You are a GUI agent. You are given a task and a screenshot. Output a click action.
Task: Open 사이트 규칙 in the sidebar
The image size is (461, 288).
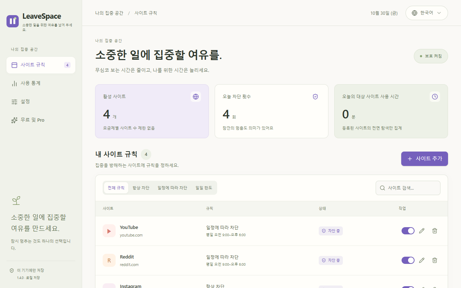click(41, 65)
